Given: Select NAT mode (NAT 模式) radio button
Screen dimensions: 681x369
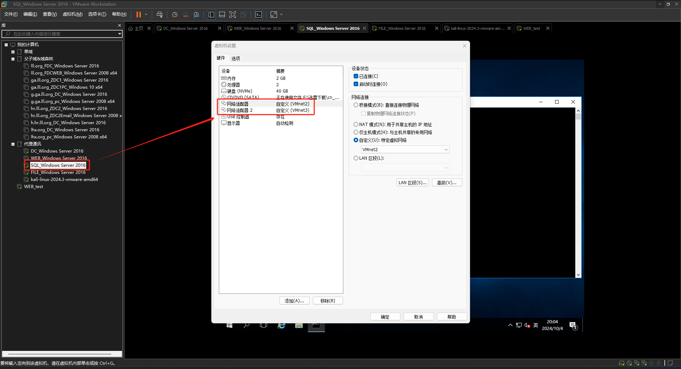Looking at the screenshot, I should 356,125.
